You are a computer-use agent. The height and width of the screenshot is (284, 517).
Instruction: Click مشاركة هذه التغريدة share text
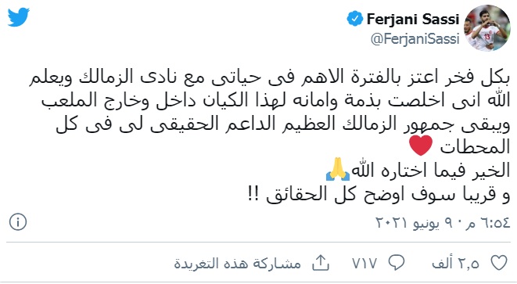click(238, 263)
